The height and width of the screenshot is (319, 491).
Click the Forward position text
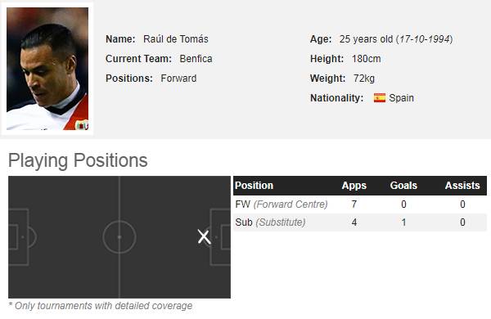point(178,79)
